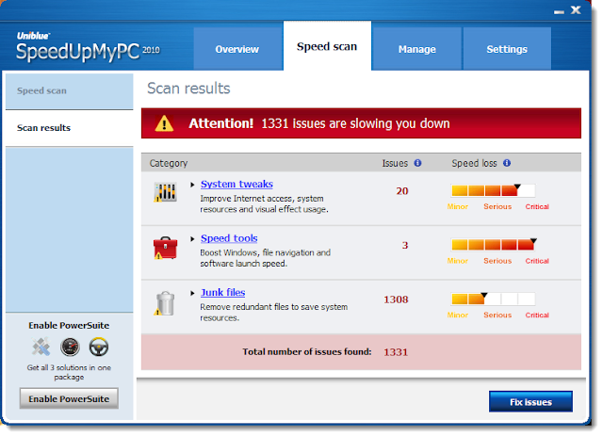The width and height of the screenshot is (603, 437).
Task: Click the Minor label under Junk files meter
Action: (x=458, y=315)
